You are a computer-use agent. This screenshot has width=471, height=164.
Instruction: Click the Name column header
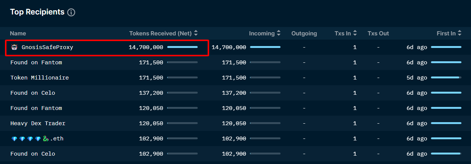point(18,33)
